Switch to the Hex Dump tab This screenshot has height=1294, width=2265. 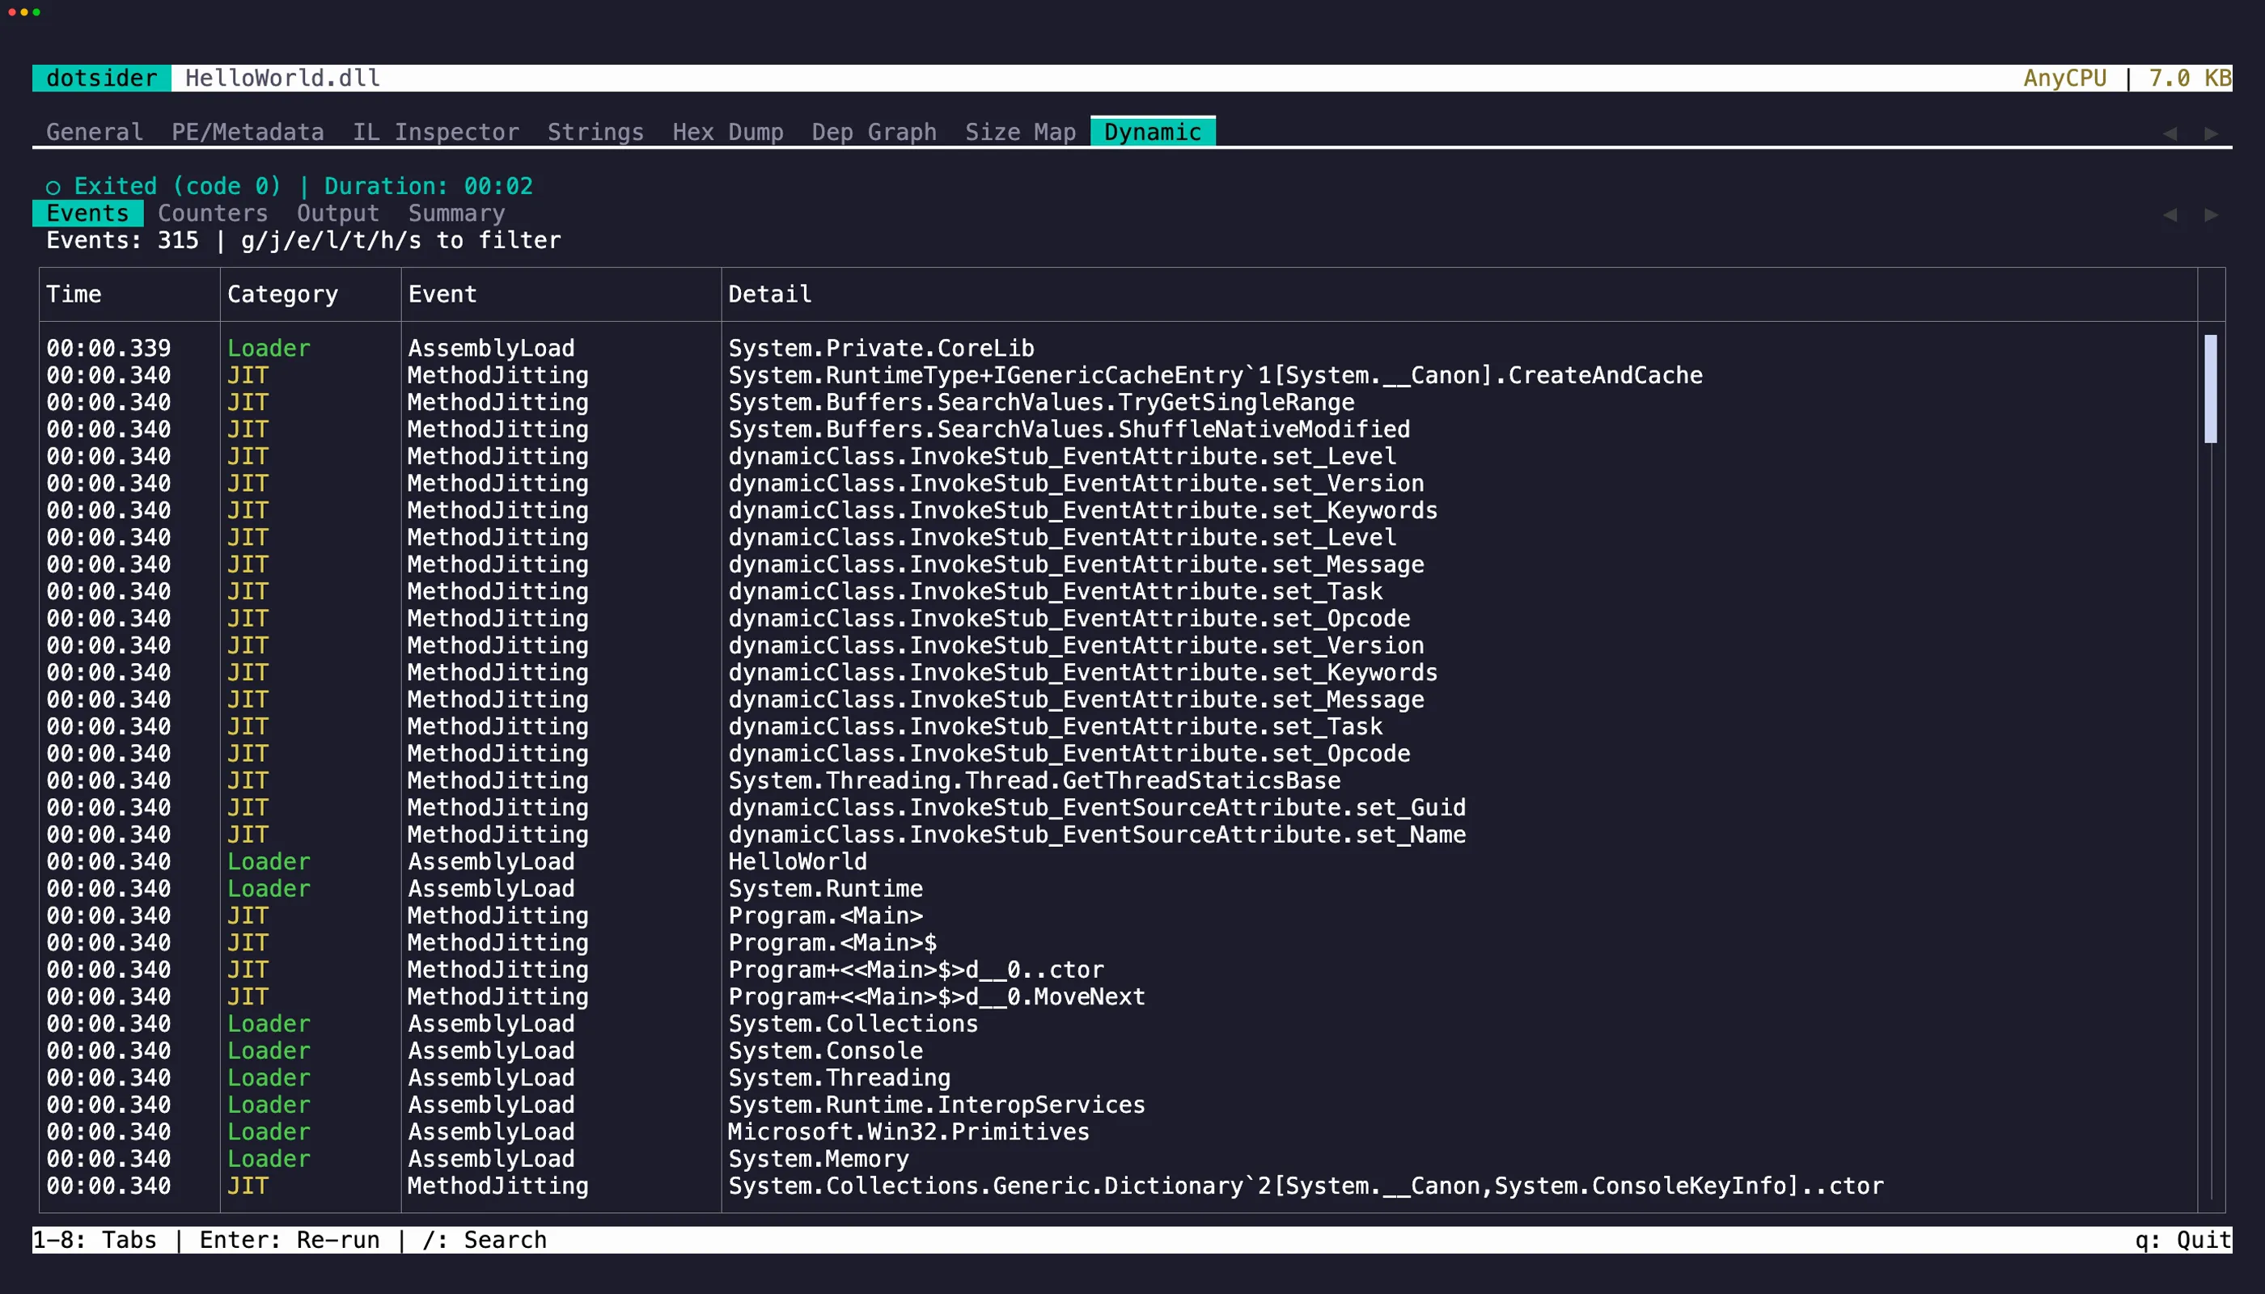tap(727, 133)
